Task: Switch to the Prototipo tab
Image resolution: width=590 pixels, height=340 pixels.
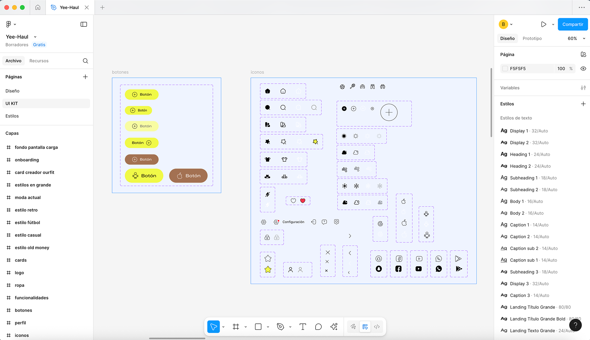Action: click(532, 38)
